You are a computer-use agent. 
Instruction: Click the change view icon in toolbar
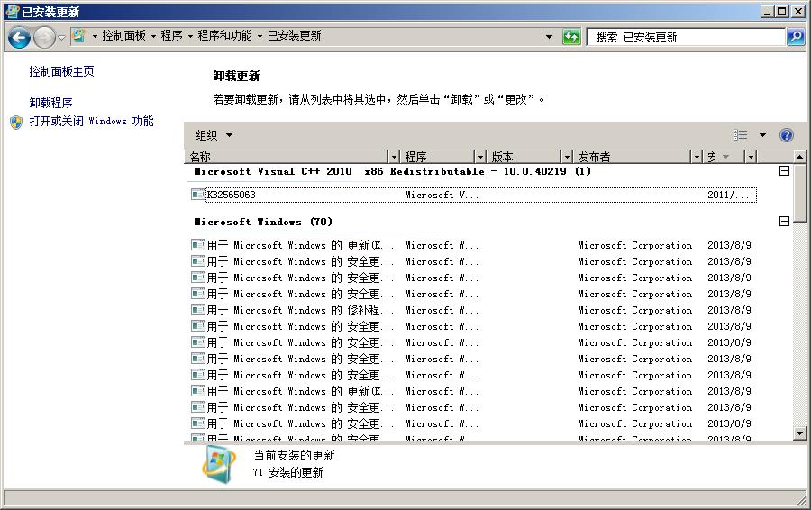click(x=741, y=135)
